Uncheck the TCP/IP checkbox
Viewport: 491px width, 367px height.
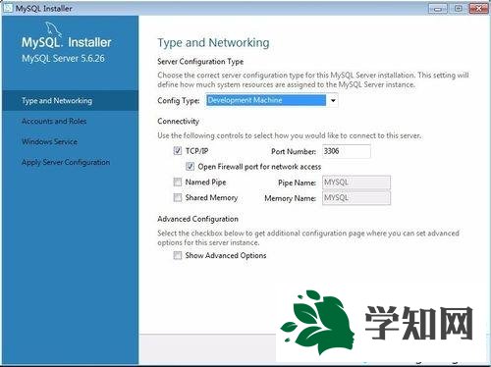(x=178, y=151)
